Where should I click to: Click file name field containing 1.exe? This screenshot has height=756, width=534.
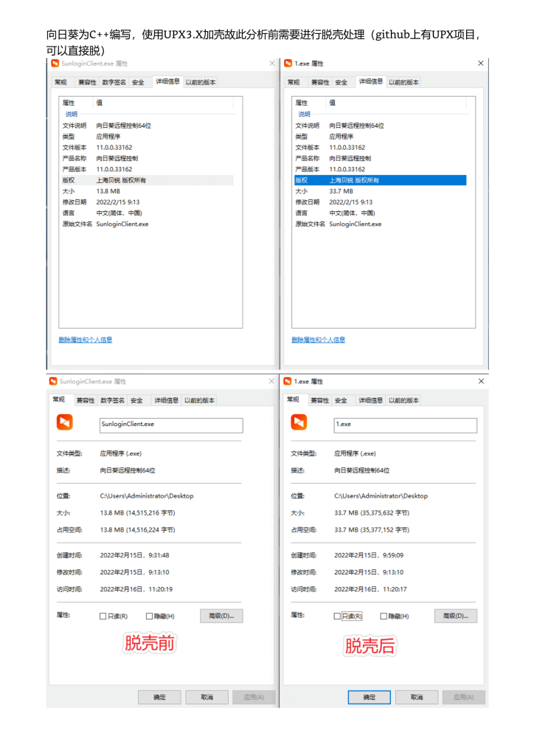pos(406,425)
